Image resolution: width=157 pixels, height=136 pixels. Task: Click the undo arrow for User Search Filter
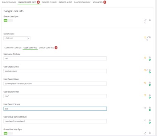coord(145,95)
